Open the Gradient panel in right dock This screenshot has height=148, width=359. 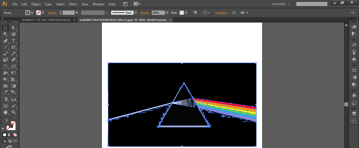pyautogui.click(x=354, y=77)
